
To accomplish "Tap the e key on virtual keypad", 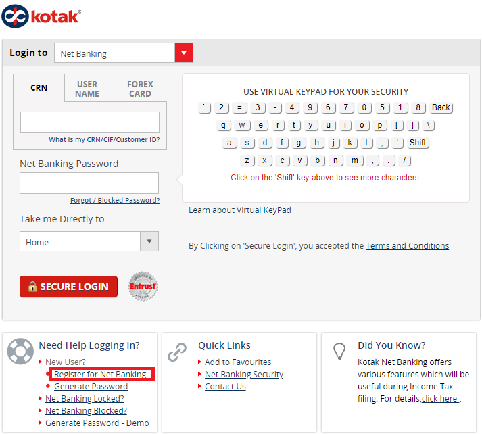I will pyautogui.click(x=261, y=126).
